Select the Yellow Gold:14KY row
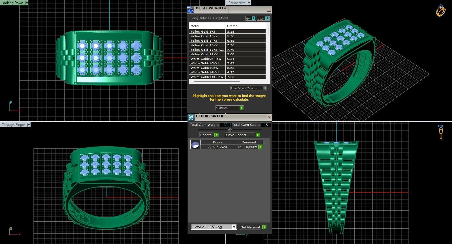This screenshot has height=244, width=452. click(227, 41)
